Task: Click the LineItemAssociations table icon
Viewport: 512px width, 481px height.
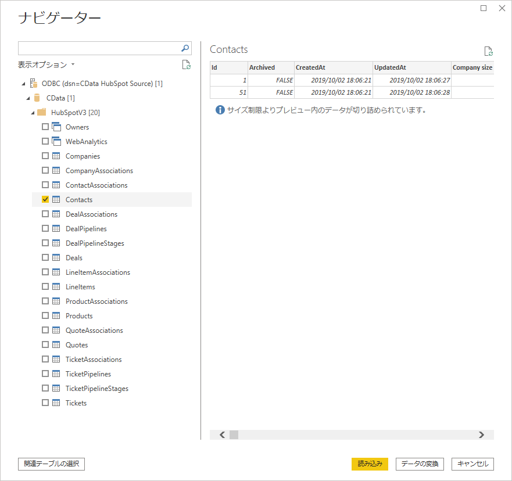Action: pos(56,272)
